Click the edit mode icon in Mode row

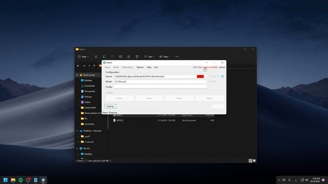pos(210,82)
